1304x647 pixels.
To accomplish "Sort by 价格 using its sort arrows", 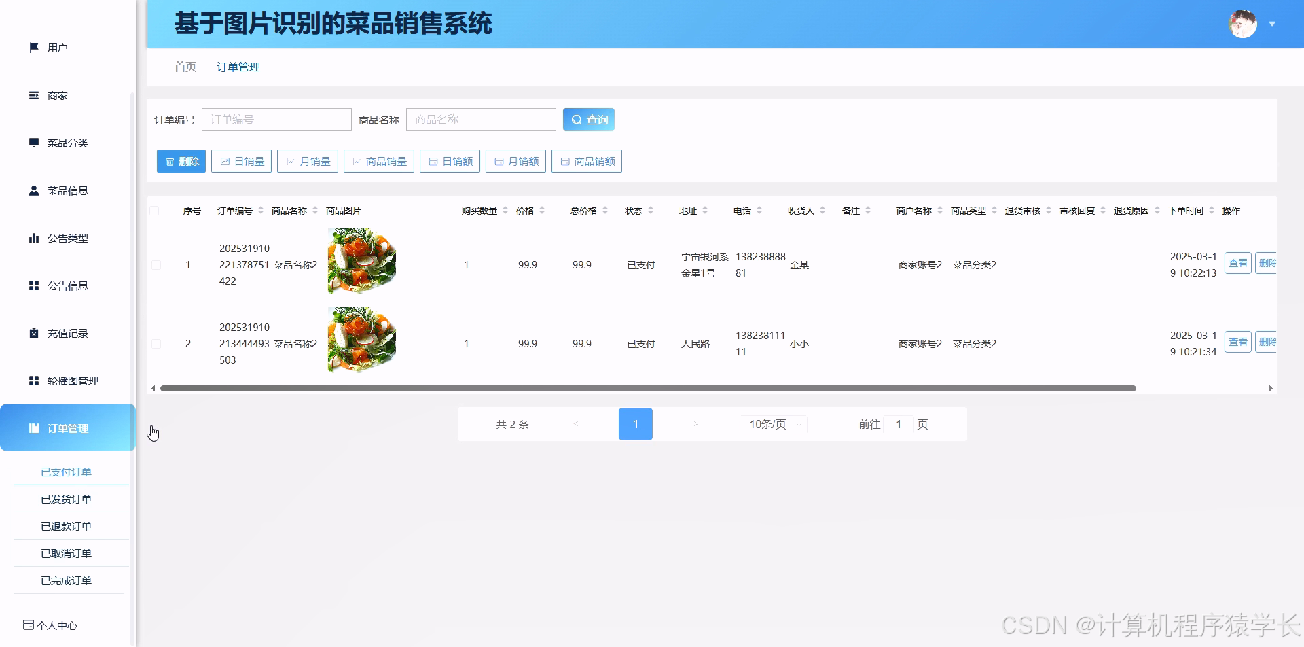I will pos(541,210).
